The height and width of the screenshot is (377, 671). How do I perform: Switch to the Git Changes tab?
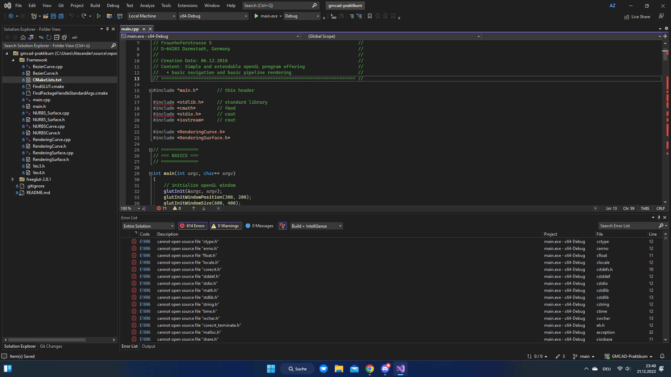click(51, 346)
